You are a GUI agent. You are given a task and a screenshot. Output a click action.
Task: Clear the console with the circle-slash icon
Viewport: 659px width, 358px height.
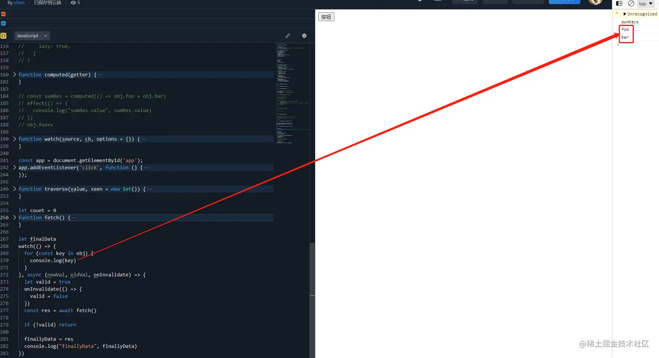[x=631, y=3]
